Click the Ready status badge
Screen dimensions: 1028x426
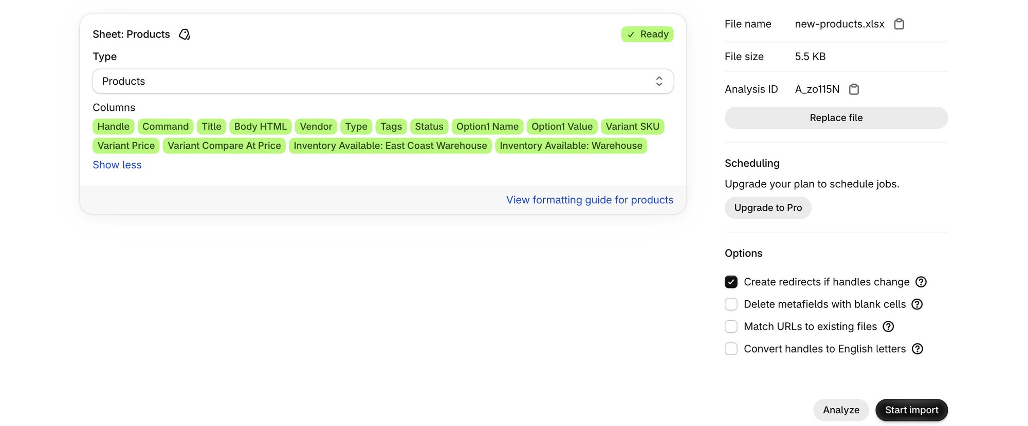pyautogui.click(x=647, y=34)
